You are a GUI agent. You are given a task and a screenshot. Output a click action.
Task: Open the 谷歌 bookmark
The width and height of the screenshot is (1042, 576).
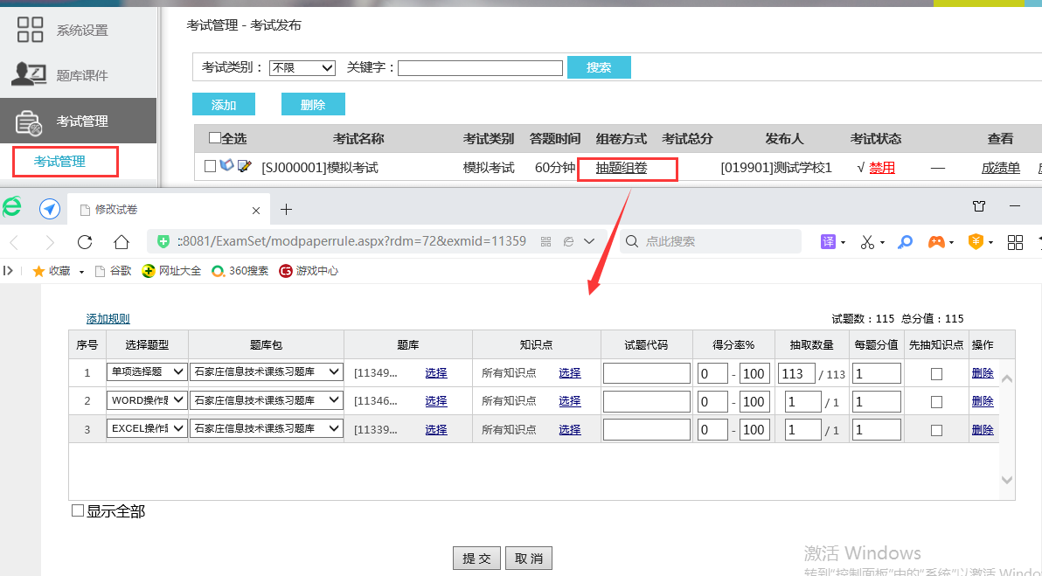point(113,271)
